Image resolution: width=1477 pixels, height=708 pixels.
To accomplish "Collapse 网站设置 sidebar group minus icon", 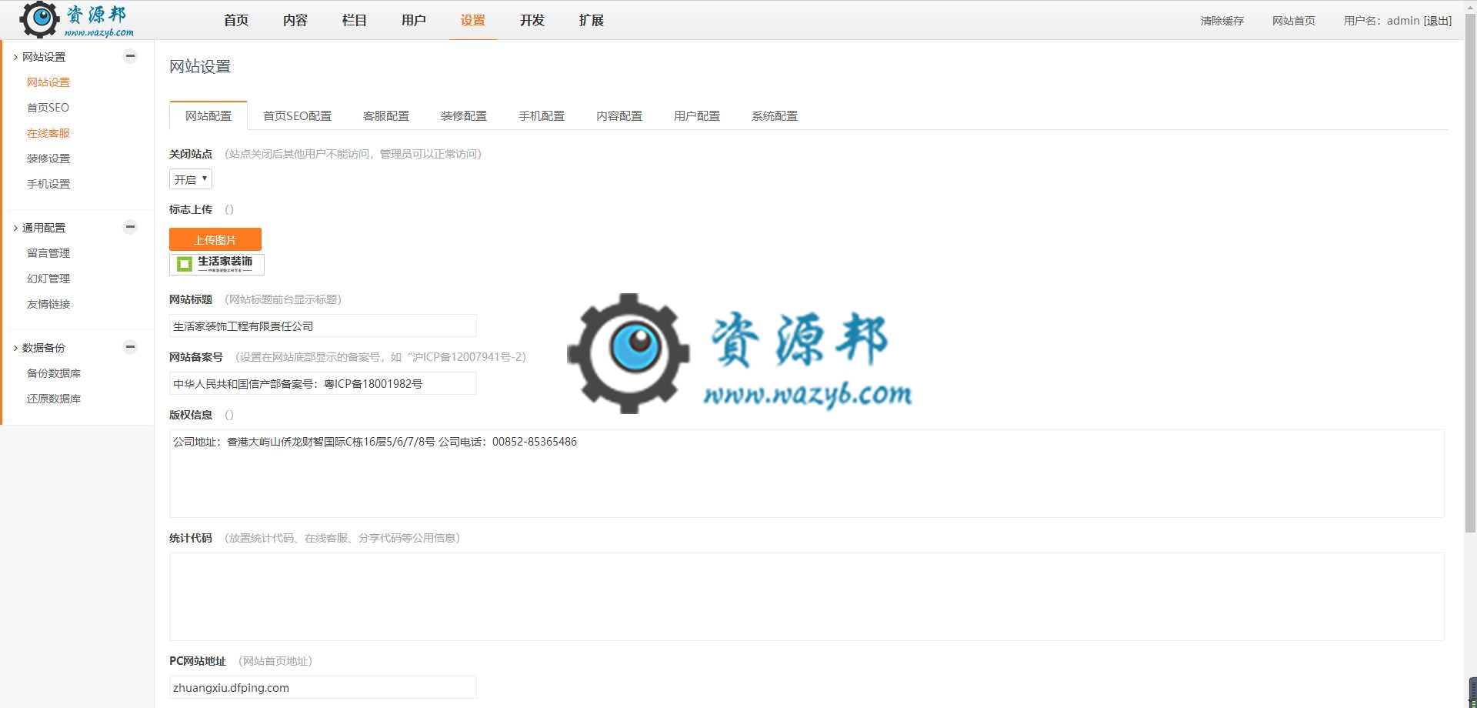I will [x=130, y=56].
